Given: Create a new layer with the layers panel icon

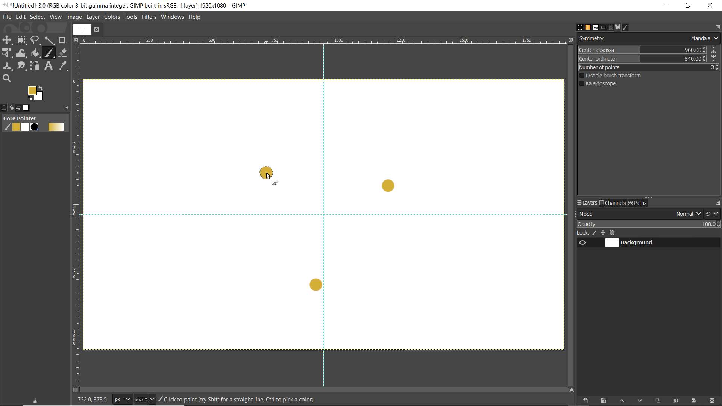Looking at the screenshot, I should [x=585, y=401].
